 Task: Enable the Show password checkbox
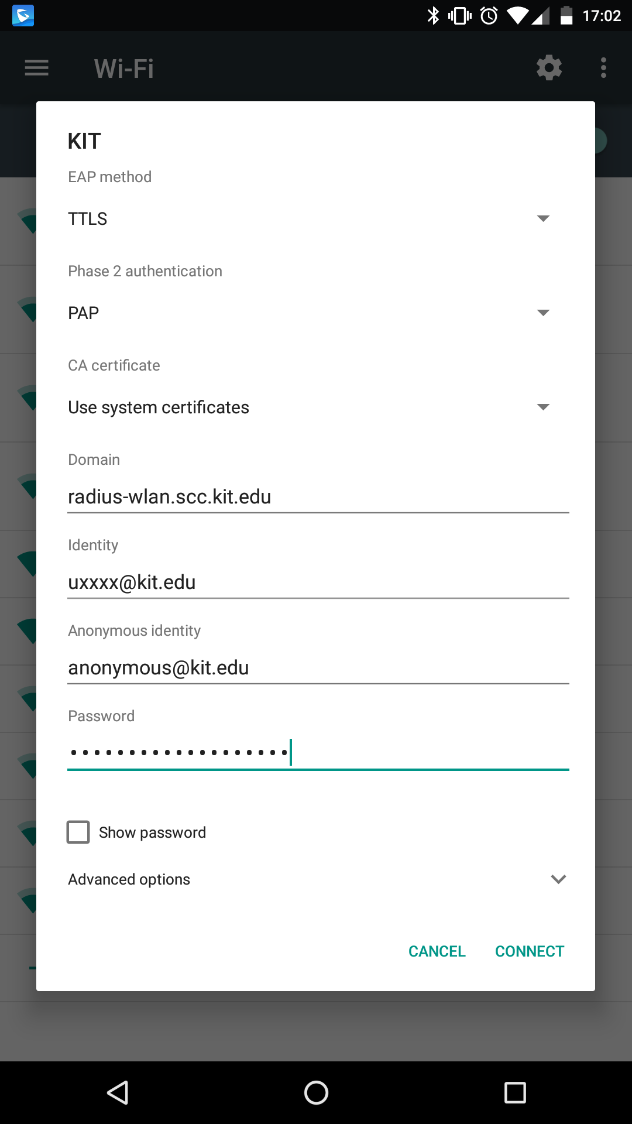pos(78,832)
